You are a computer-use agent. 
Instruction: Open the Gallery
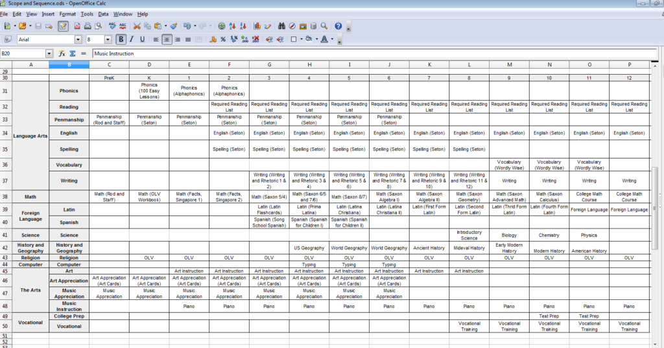pos(303,26)
